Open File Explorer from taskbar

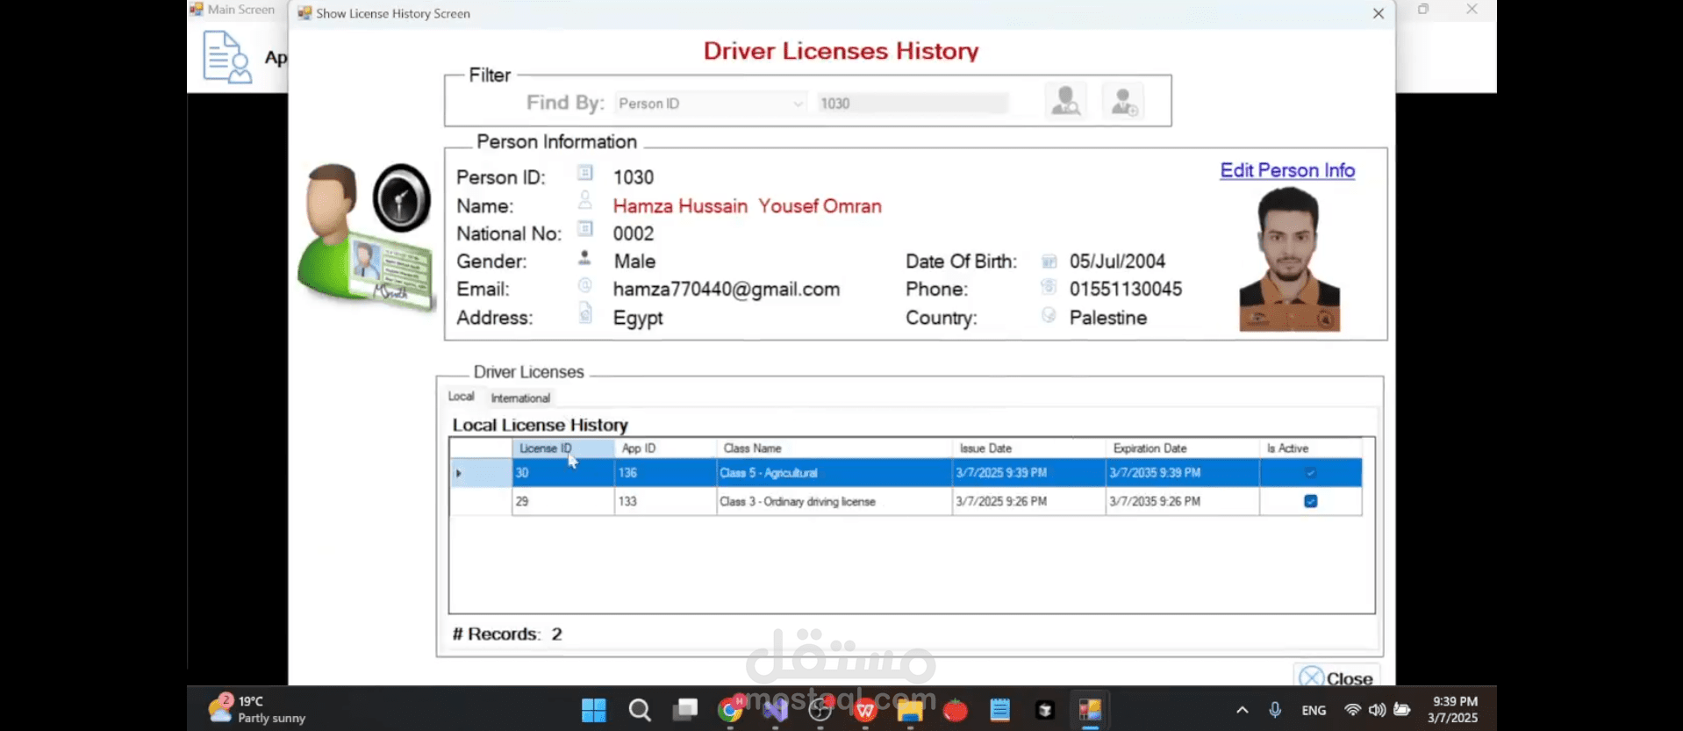point(911,710)
